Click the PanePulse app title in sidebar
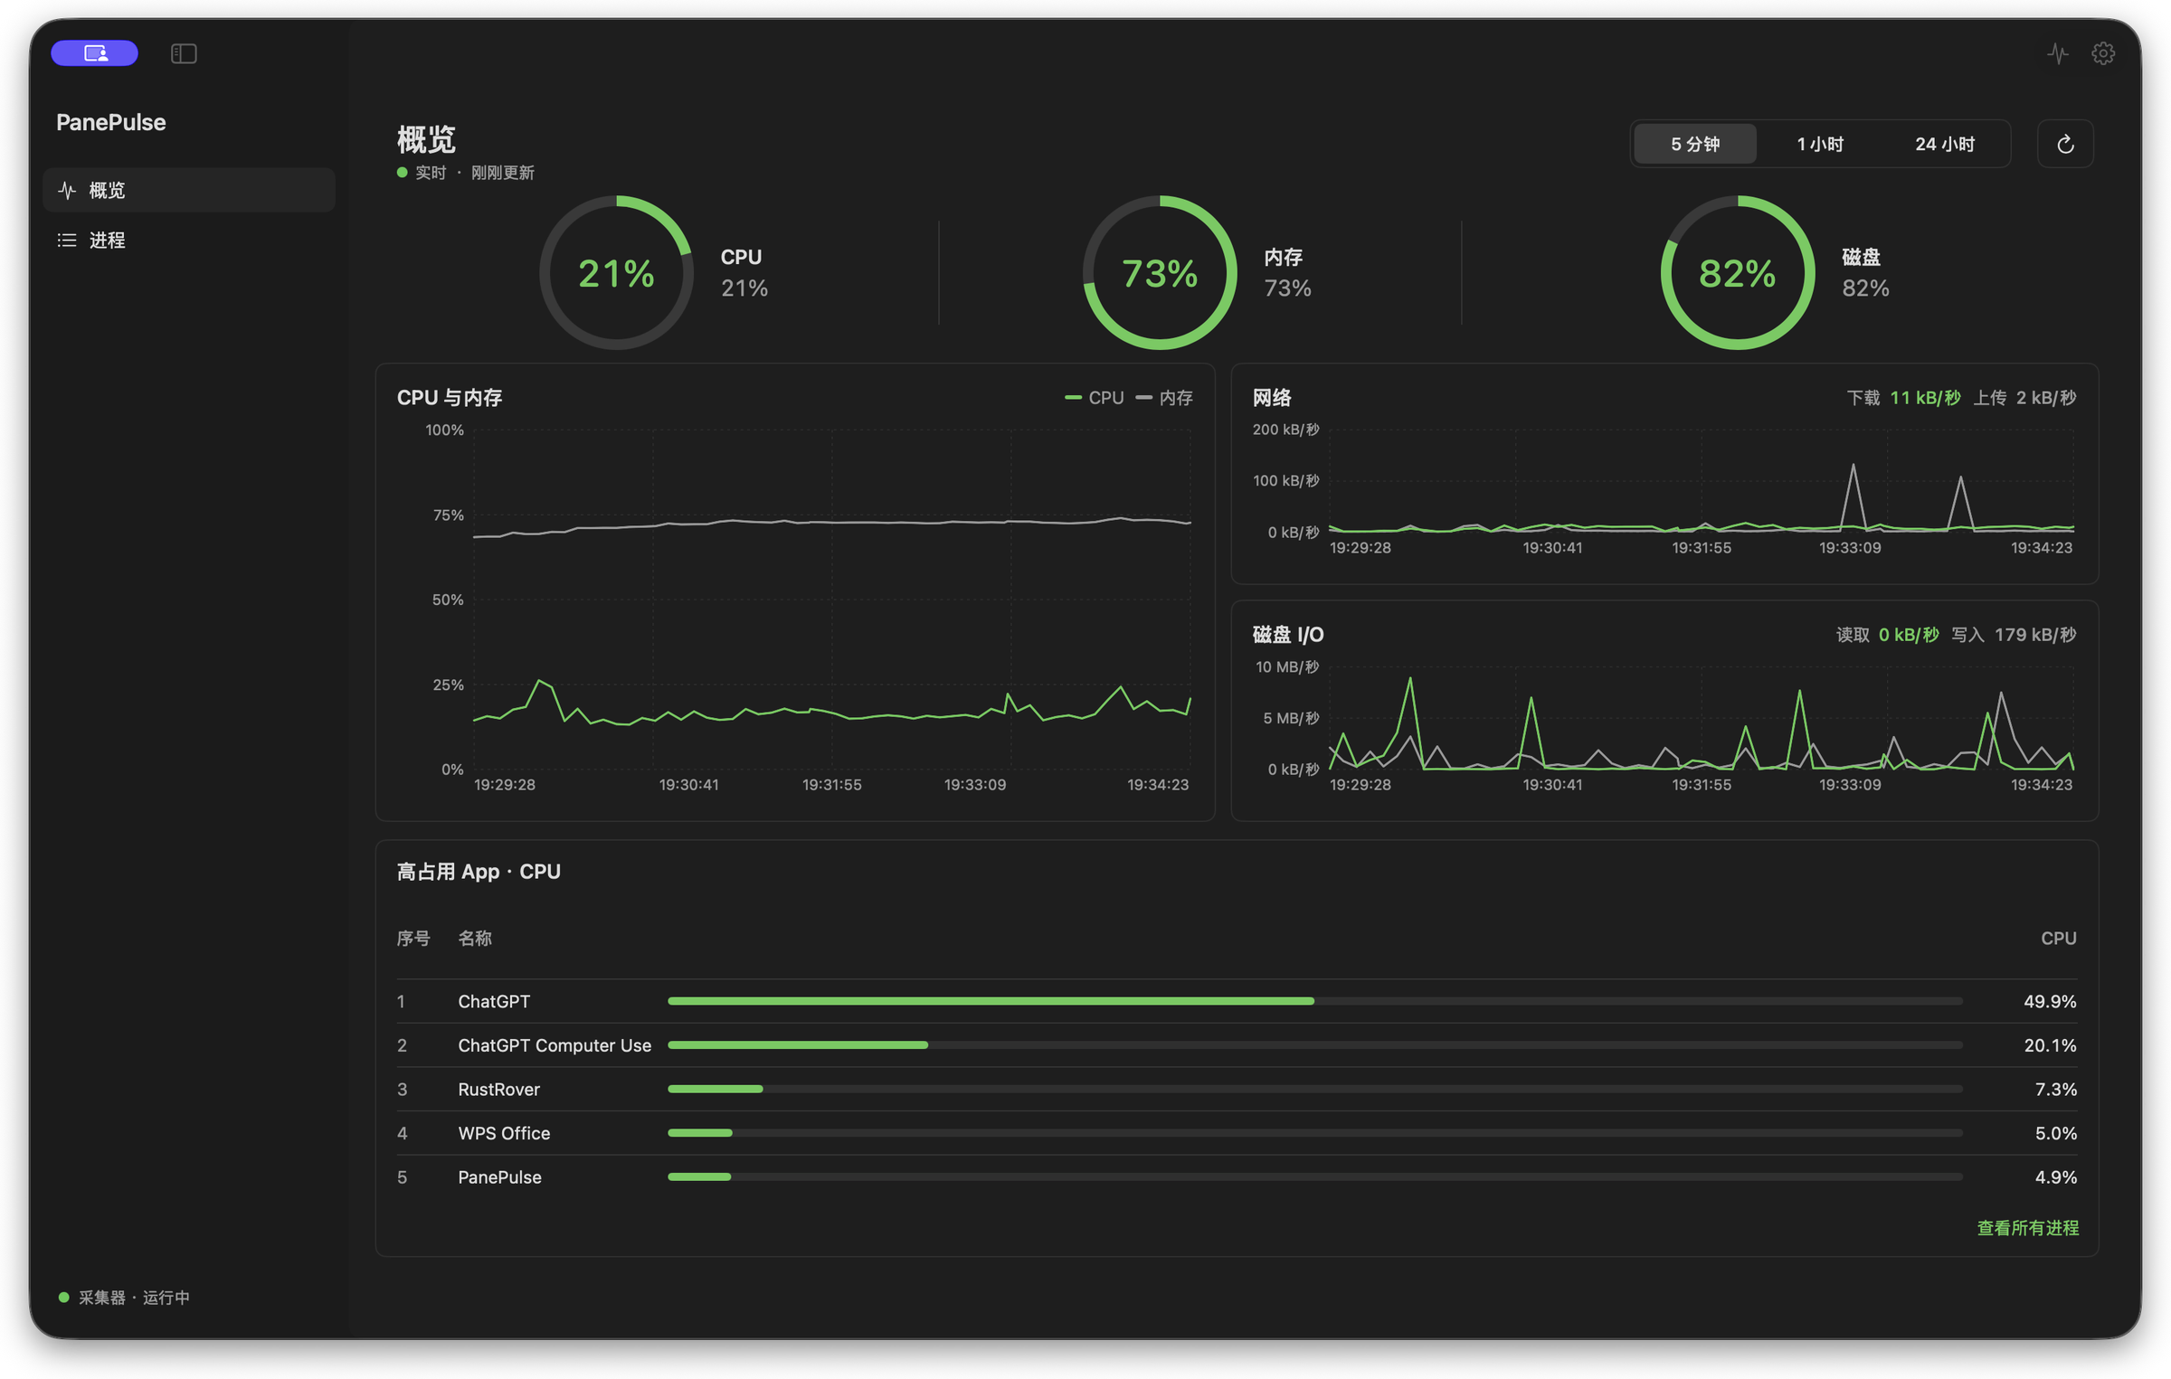Image resolution: width=2171 pixels, height=1379 pixels. tap(111, 122)
